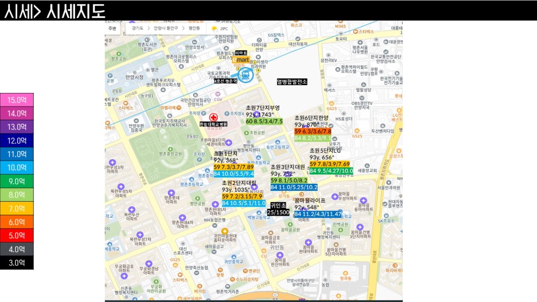537x302 pixels.
Task: Select the 버거킹 restaurant marker
Action: (x=200, y=286)
